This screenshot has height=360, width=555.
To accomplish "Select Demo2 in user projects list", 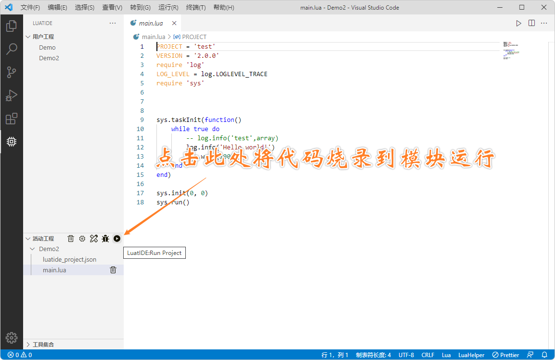I will pyautogui.click(x=49, y=58).
